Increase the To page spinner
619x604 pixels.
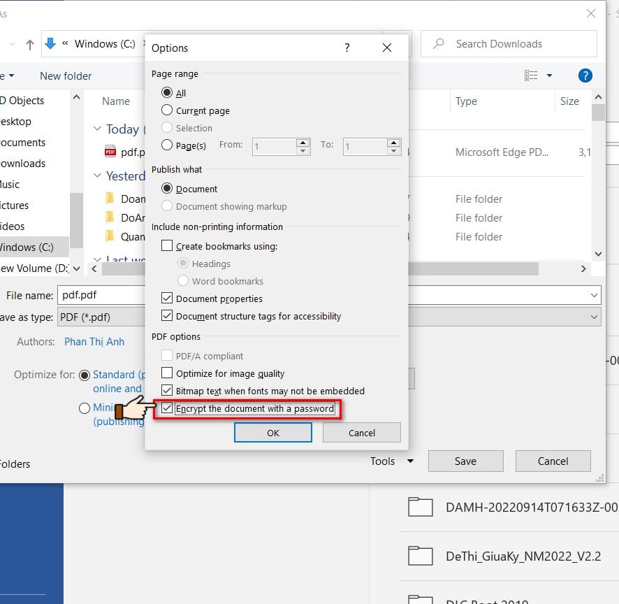coord(393,143)
